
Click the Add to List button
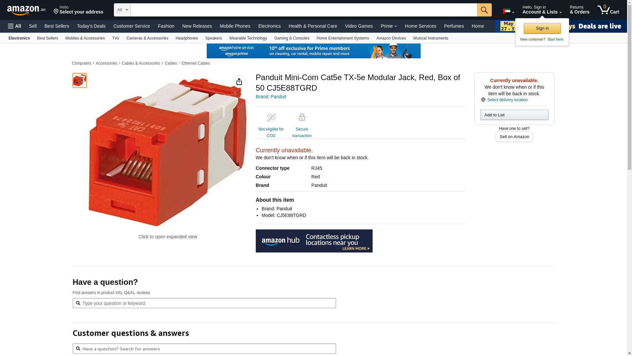tap(514, 115)
